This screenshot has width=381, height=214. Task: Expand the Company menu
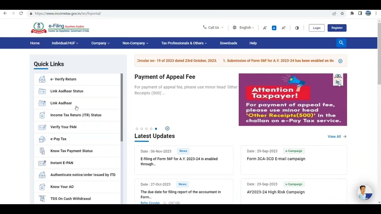point(100,43)
